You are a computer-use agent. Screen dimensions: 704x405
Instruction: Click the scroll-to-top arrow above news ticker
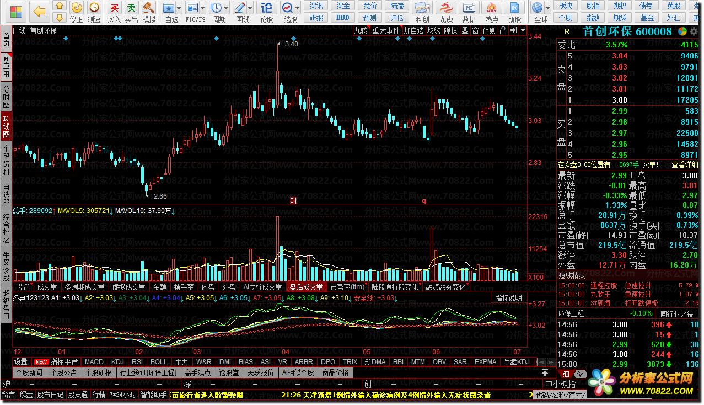pyautogui.click(x=545, y=373)
